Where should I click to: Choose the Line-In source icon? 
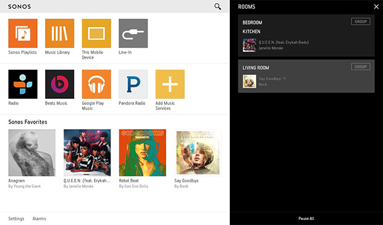coord(133,33)
